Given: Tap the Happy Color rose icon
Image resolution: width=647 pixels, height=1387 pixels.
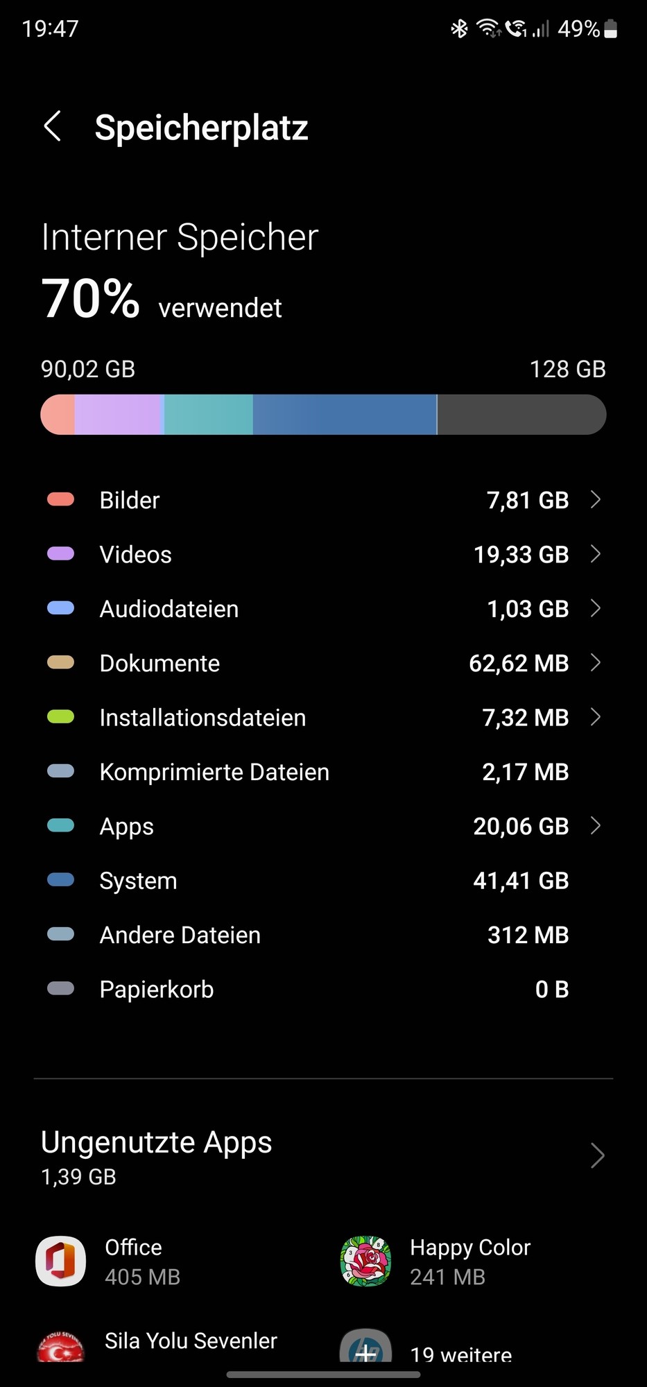Looking at the screenshot, I should coord(366,1261).
